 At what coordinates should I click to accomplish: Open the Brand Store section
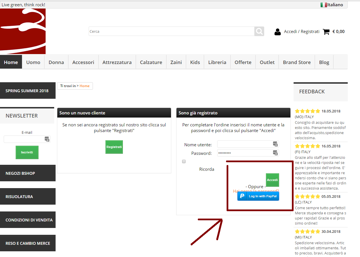pos(297,62)
